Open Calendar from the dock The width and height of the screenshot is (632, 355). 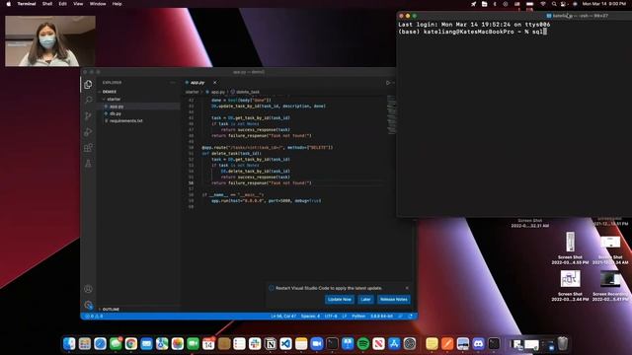[x=208, y=344]
